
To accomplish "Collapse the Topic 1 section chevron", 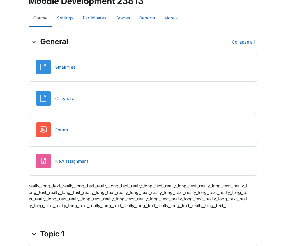I will tap(34, 234).
